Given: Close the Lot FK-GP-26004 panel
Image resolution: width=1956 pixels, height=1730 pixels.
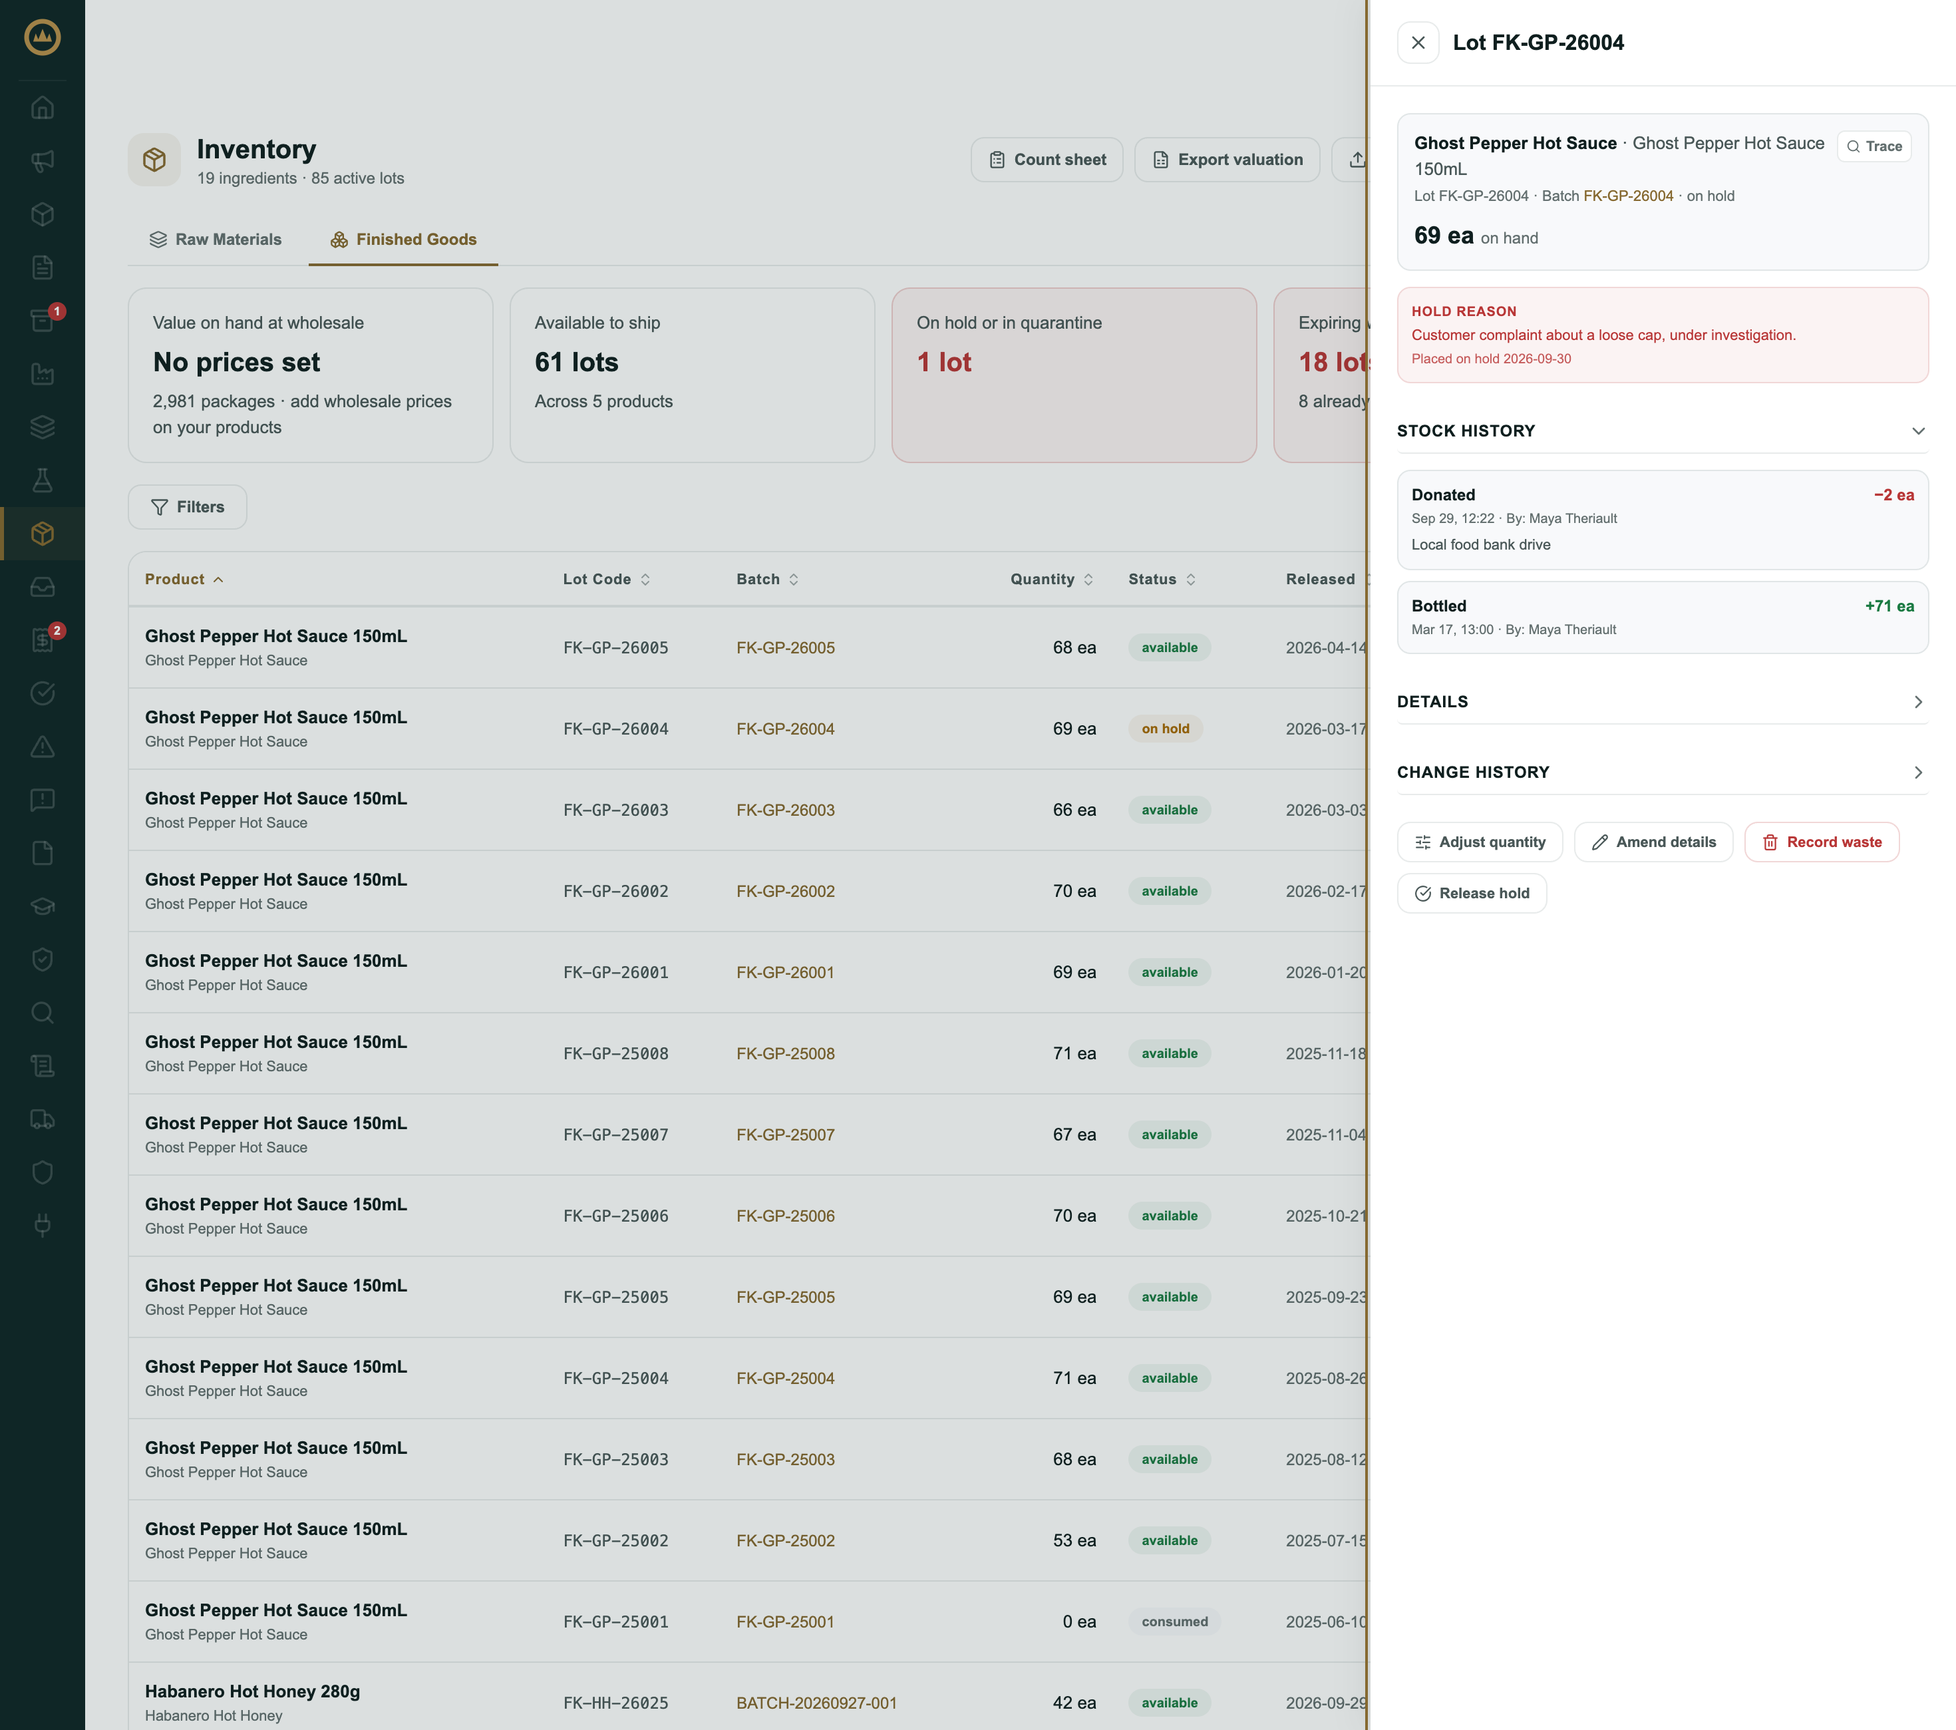Looking at the screenshot, I should click(x=1418, y=42).
